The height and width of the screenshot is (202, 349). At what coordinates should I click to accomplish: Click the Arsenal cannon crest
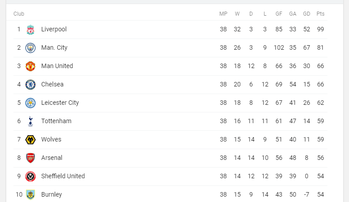click(x=30, y=158)
